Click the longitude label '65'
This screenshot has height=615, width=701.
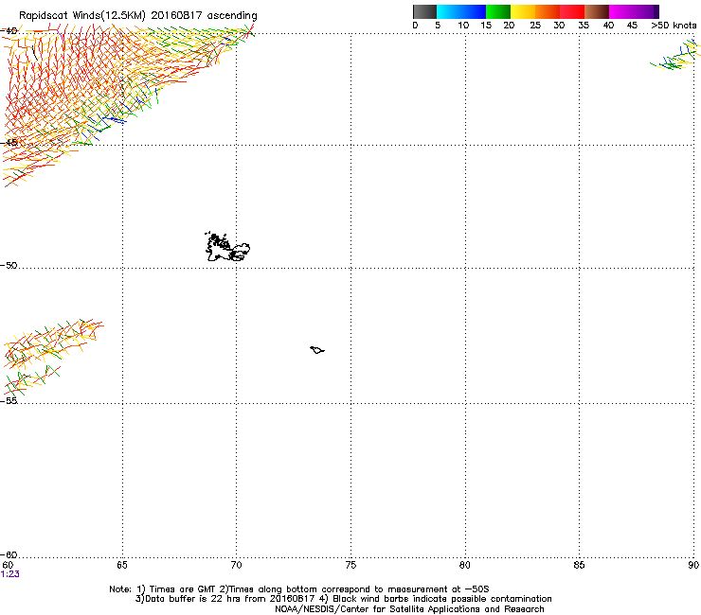point(122,565)
